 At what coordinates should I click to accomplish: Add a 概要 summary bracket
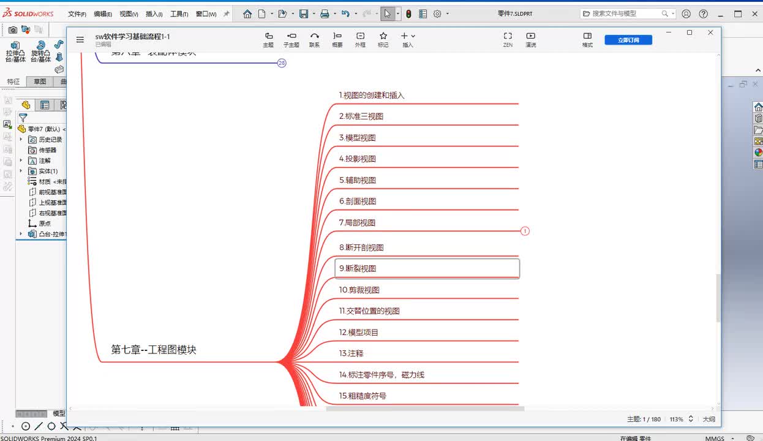click(x=337, y=40)
